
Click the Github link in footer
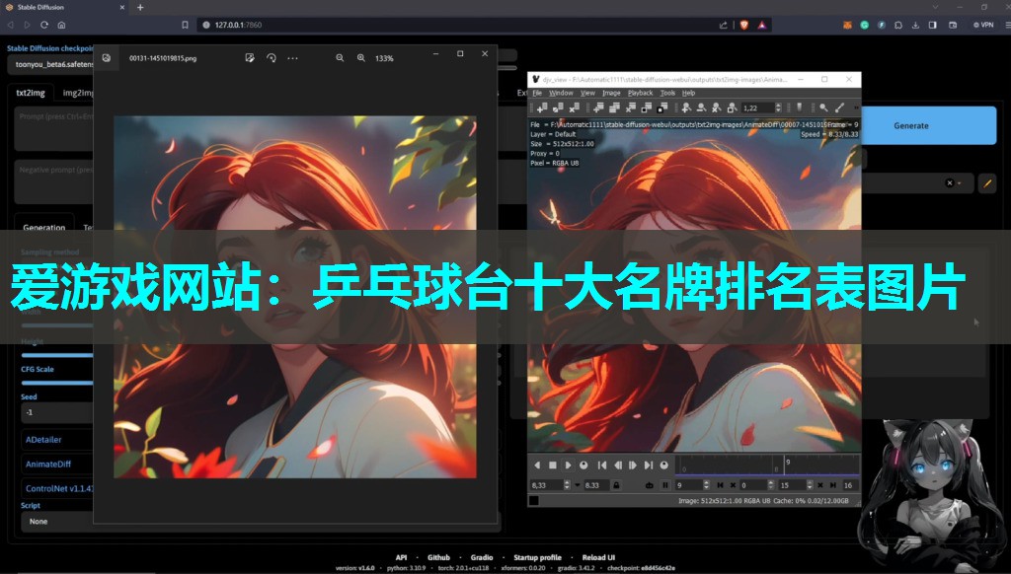click(x=438, y=557)
